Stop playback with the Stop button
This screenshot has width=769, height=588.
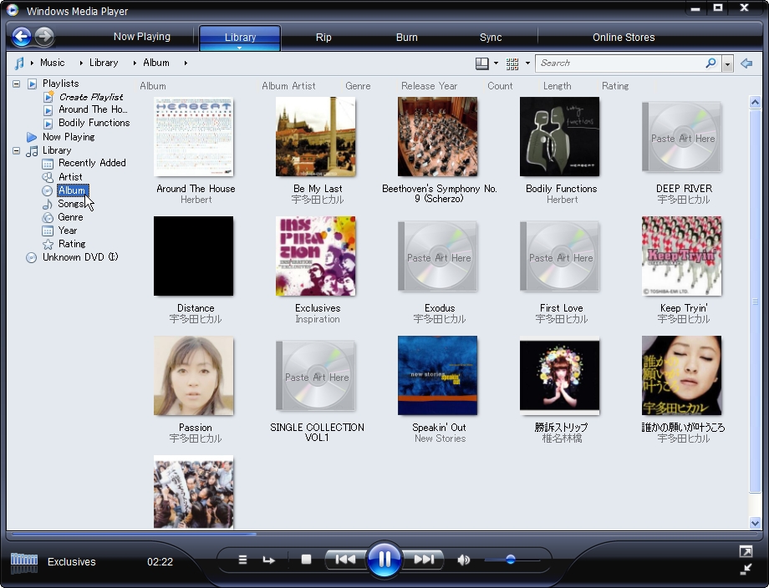click(307, 559)
